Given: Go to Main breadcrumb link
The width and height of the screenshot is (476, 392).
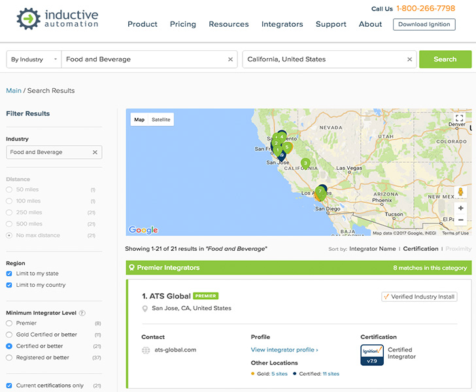Looking at the screenshot, I should (14, 91).
